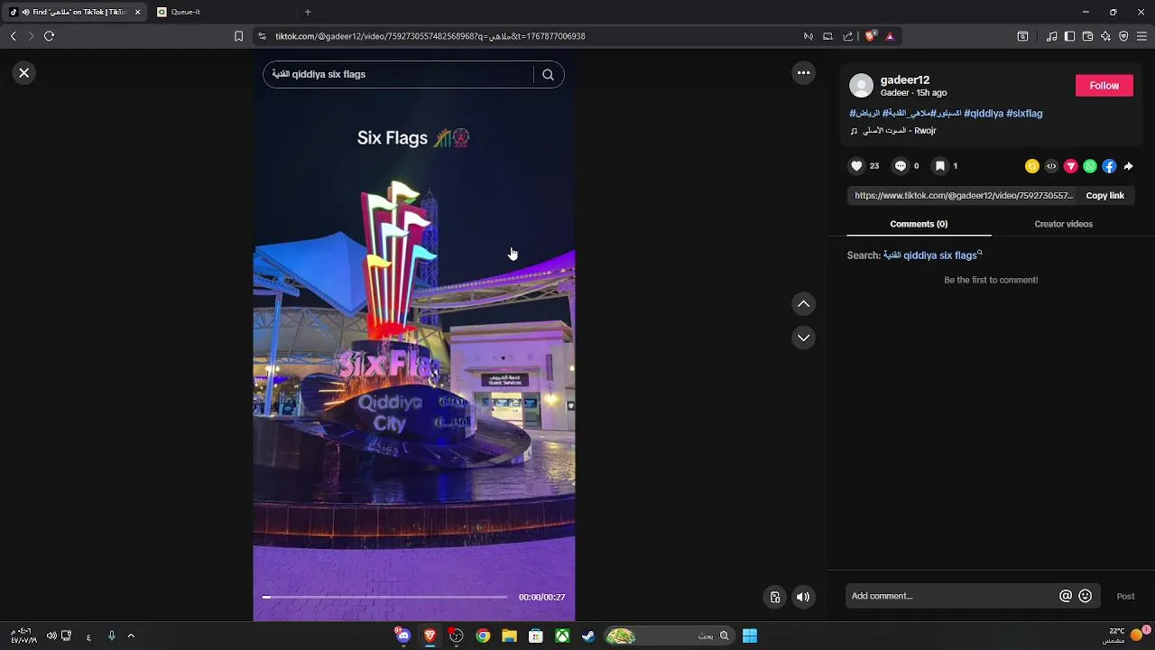Open Steam from the taskbar
1155x650 pixels.
pyautogui.click(x=588, y=636)
